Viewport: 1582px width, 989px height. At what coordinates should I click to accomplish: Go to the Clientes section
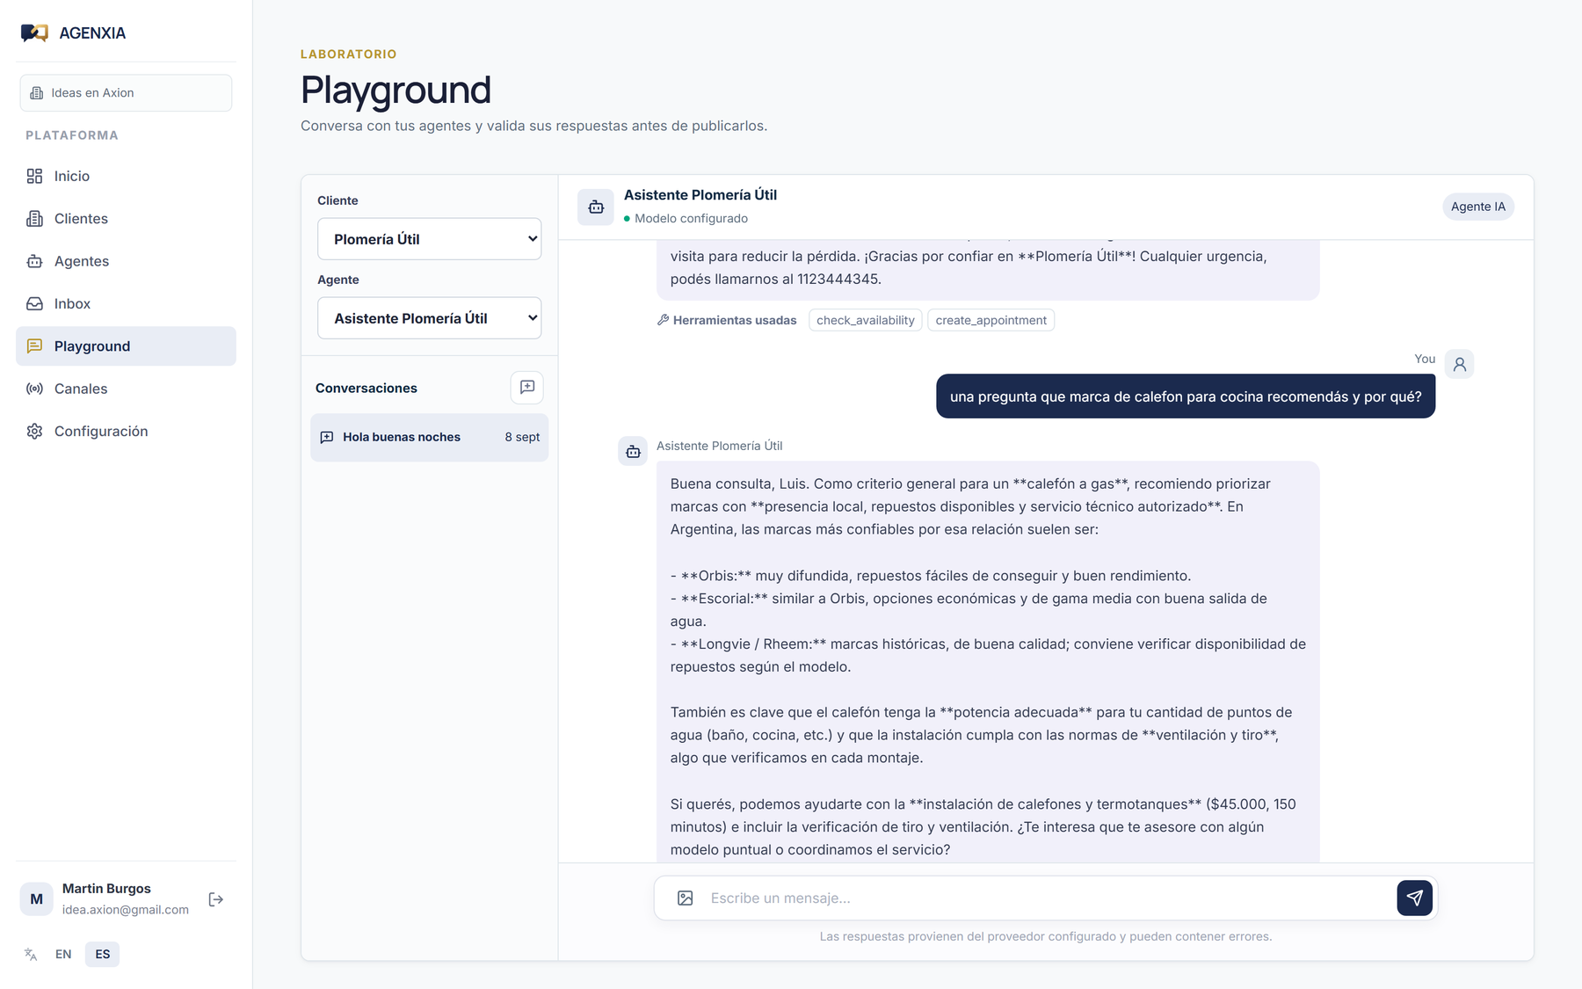126,219
